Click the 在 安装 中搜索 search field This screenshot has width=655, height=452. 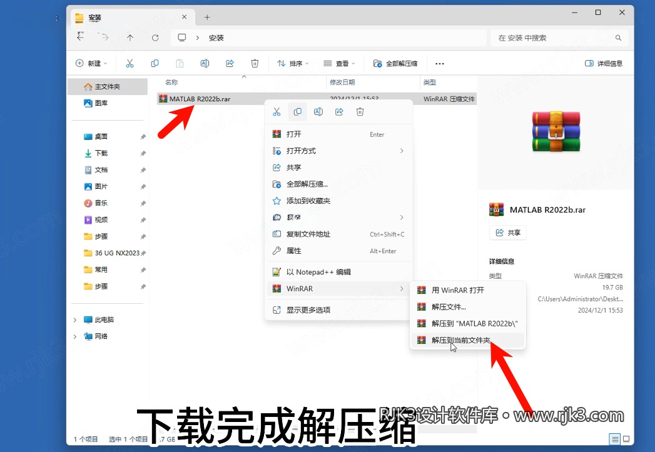coord(559,38)
